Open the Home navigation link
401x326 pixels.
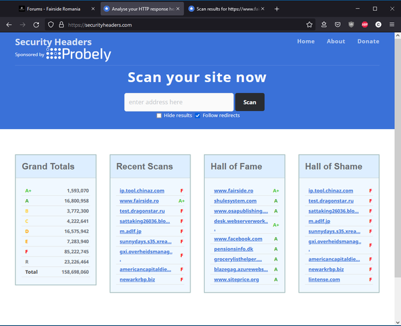click(x=306, y=41)
